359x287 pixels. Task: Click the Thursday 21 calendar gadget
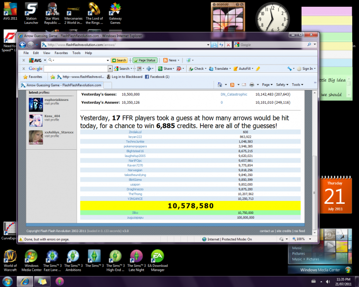pos(335,195)
